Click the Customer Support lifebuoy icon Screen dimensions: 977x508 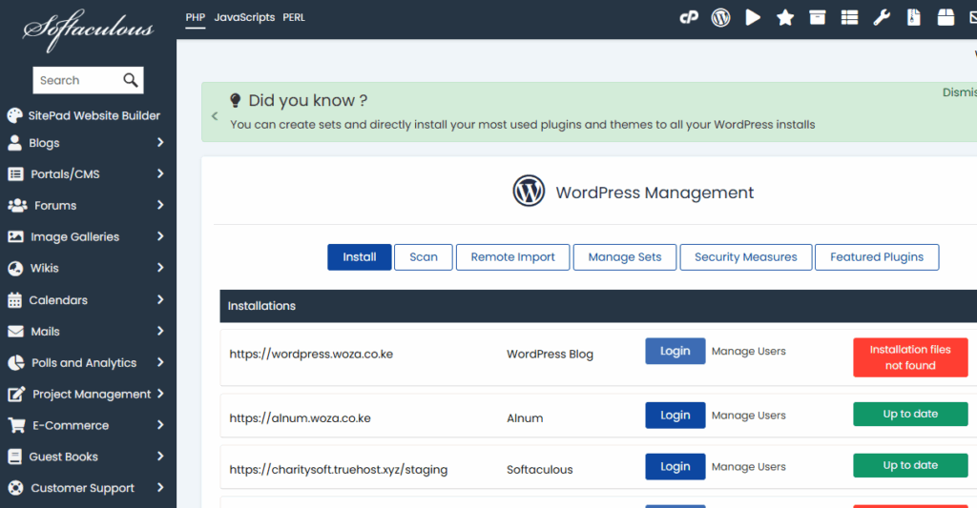coord(15,488)
